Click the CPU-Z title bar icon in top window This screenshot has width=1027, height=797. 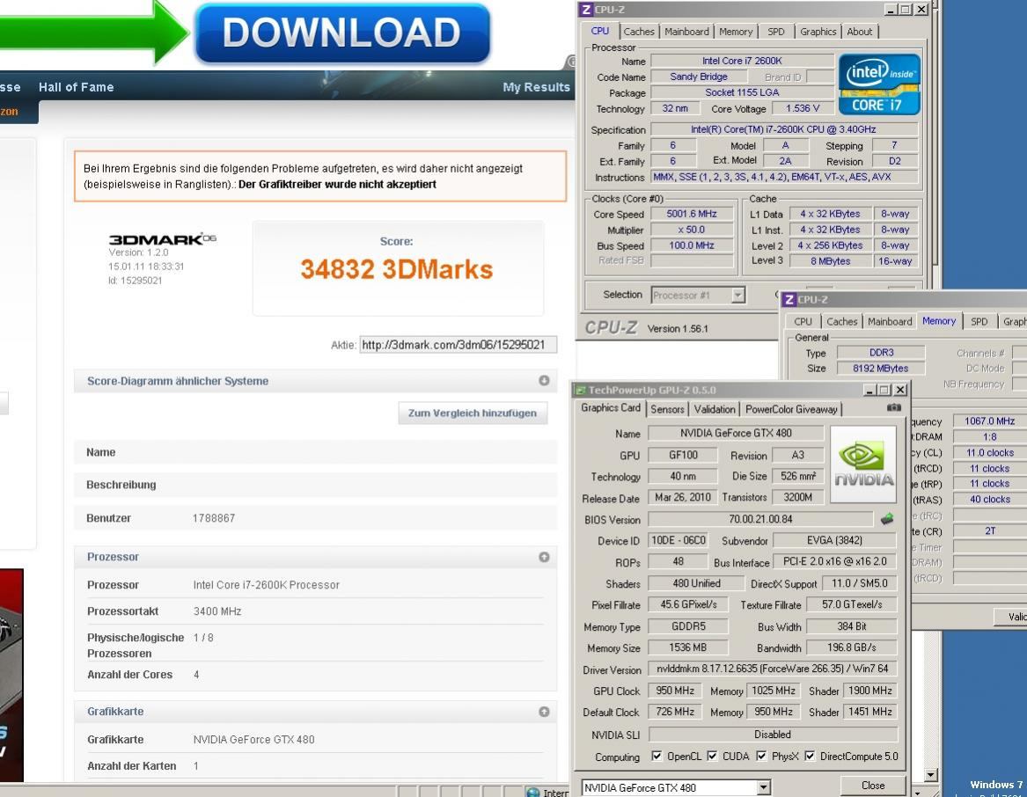586,9
